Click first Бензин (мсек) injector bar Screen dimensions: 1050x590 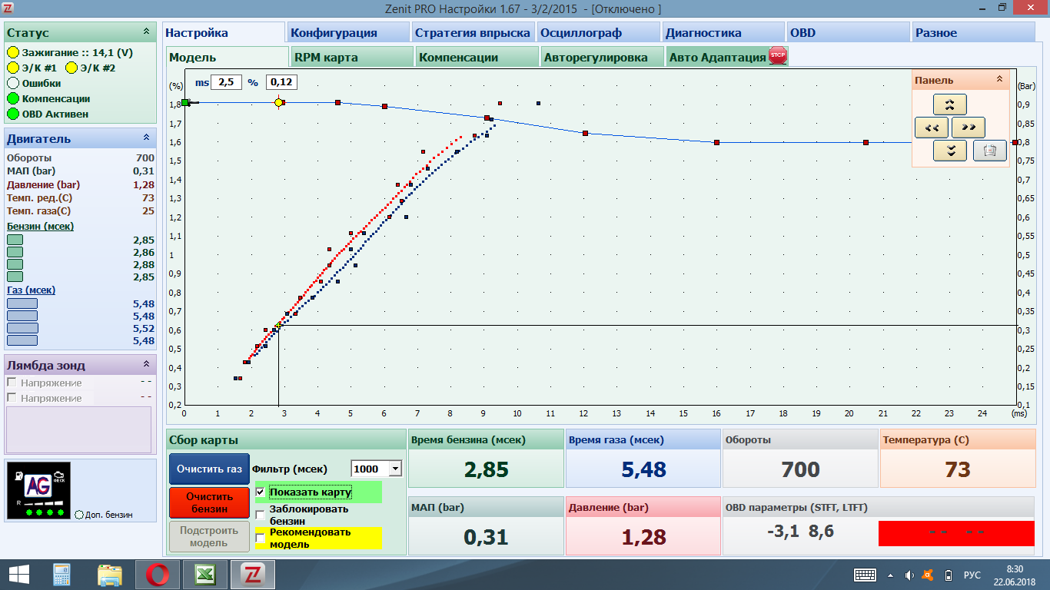(x=15, y=240)
